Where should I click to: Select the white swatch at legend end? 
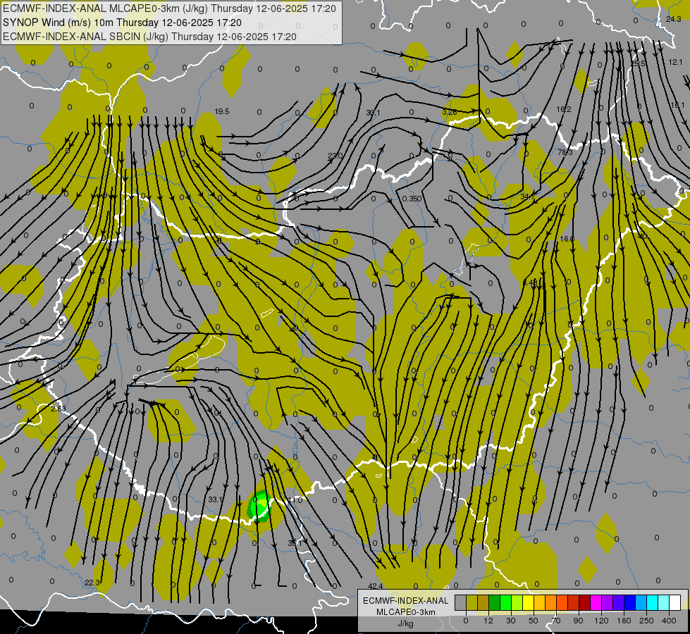click(675, 602)
